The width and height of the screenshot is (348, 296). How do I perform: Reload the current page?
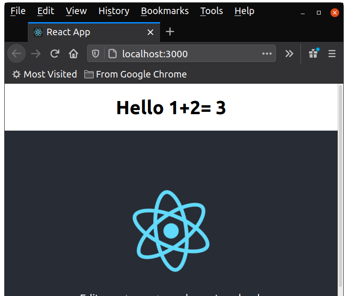click(x=55, y=54)
